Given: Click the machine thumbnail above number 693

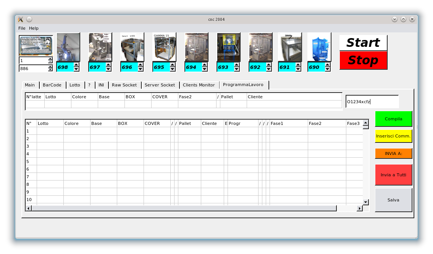Looking at the screenshot, I should (229, 47).
